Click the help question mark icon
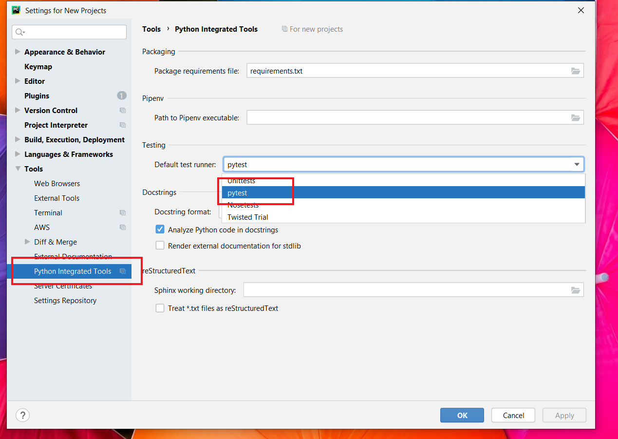This screenshot has width=618, height=439. (x=22, y=415)
